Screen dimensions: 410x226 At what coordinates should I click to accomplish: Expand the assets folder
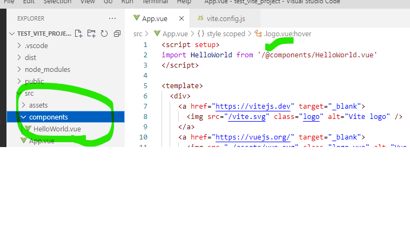coord(24,105)
